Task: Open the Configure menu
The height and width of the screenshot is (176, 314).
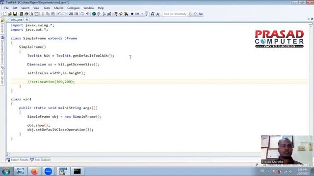Action: click(73, 8)
